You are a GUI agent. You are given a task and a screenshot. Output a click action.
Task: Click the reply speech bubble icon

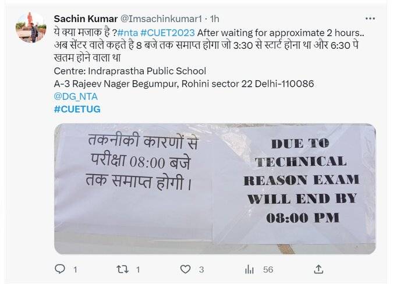(60, 269)
